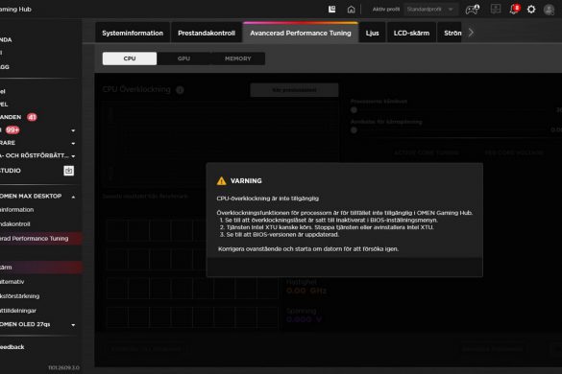The width and height of the screenshot is (562, 374).
Task: Click the Aktiv profil label
Action: tap(385, 10)
